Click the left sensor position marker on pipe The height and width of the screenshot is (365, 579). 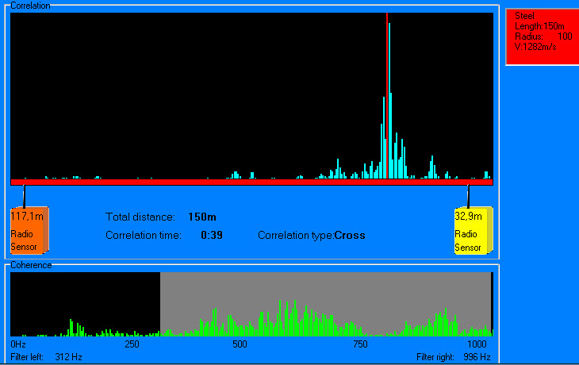click(x=25, y=194)
